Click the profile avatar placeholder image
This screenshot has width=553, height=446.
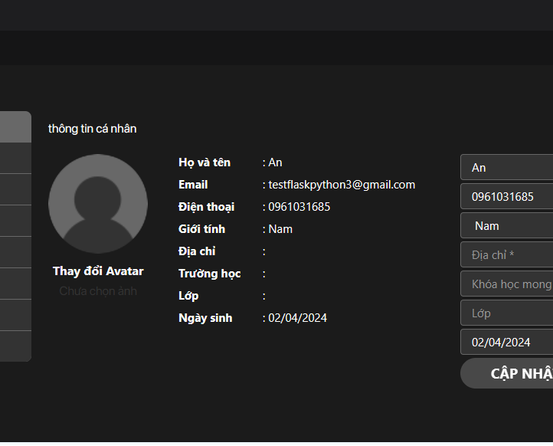pyautogui.click(x=98, y=204)
